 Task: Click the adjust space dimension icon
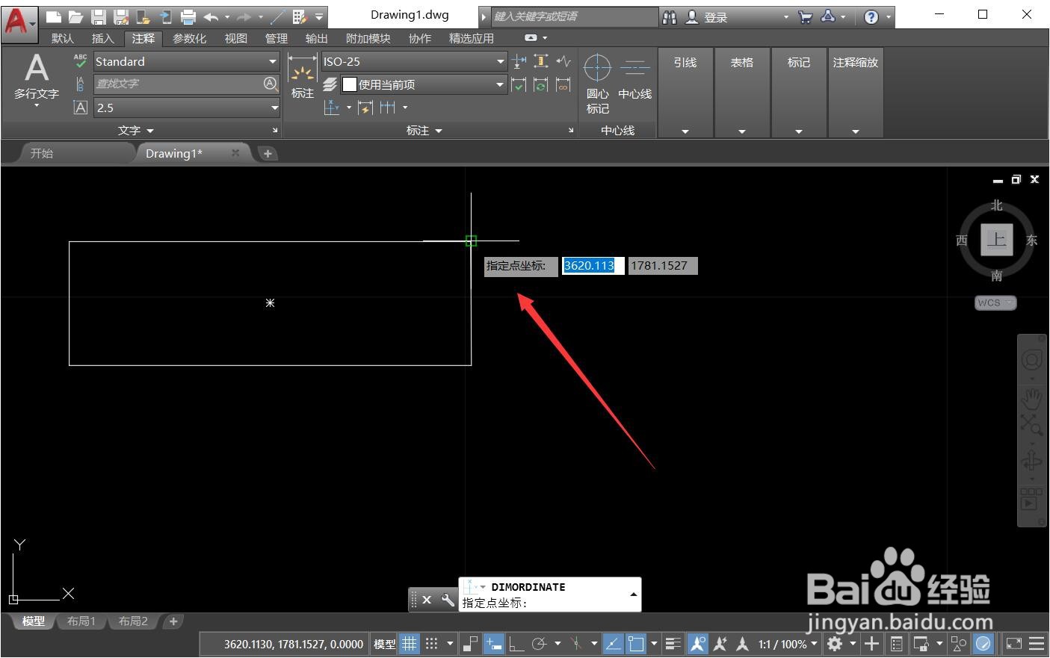(x=541, y=61)
